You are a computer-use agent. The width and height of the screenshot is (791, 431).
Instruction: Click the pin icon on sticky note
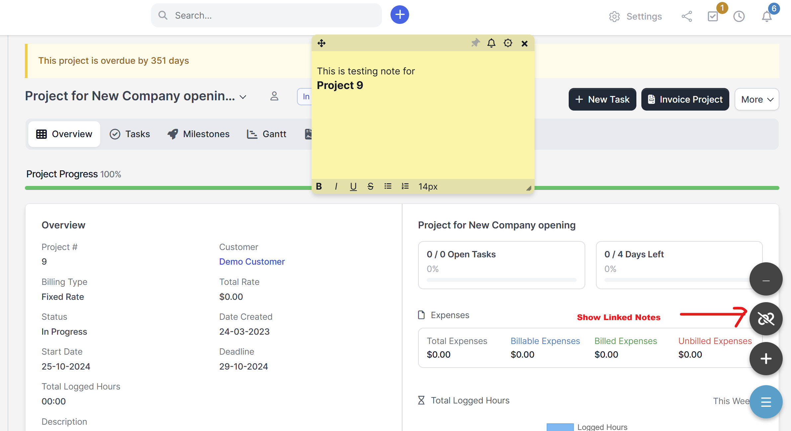pos(475,43)
